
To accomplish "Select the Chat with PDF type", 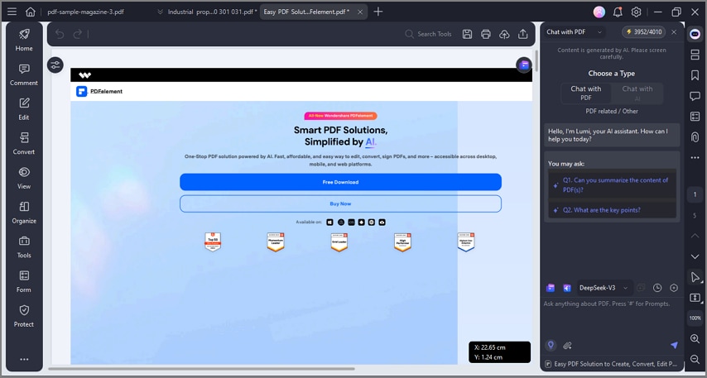I will tap(585, 93).
